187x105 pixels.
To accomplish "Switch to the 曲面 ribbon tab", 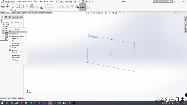I will 14,12.
